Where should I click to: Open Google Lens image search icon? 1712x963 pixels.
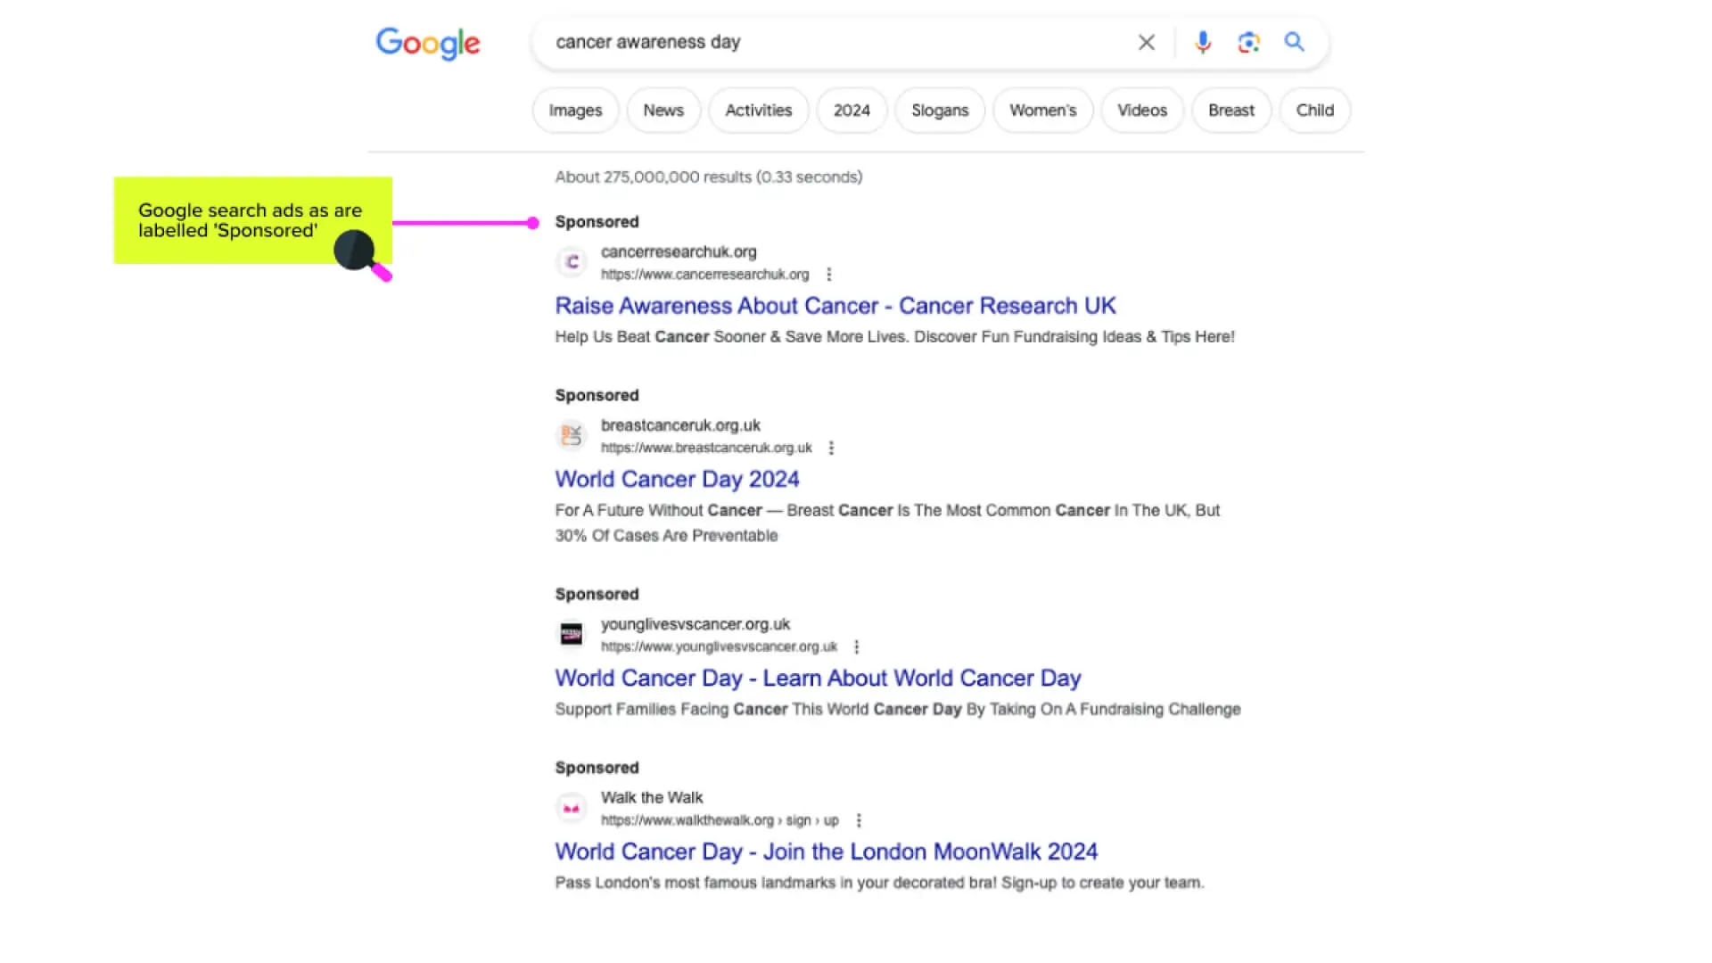point(1248,42)
